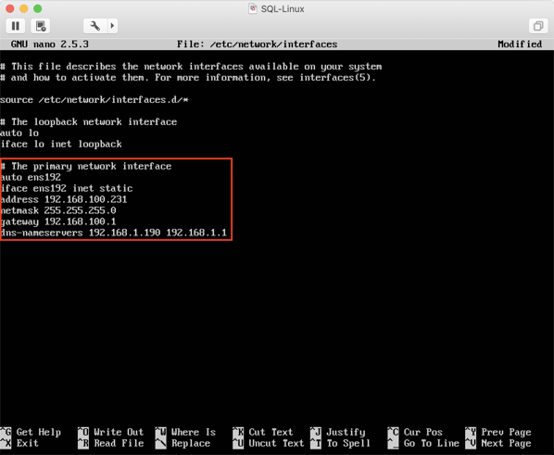The height and width of the screenshot is (455, 554).
Task: Pause the SQL-Linux virtual machine
Action: (16, 26)
